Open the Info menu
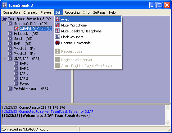 pyautogui.click(x=86, y=12)
